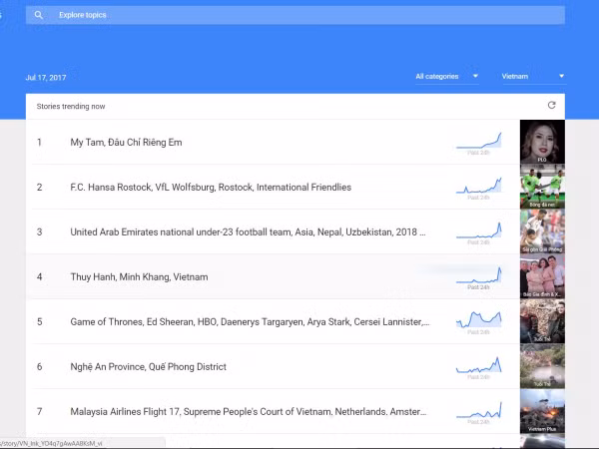Click rank number 7 of Malaysia Airlines

coord(39,411)
